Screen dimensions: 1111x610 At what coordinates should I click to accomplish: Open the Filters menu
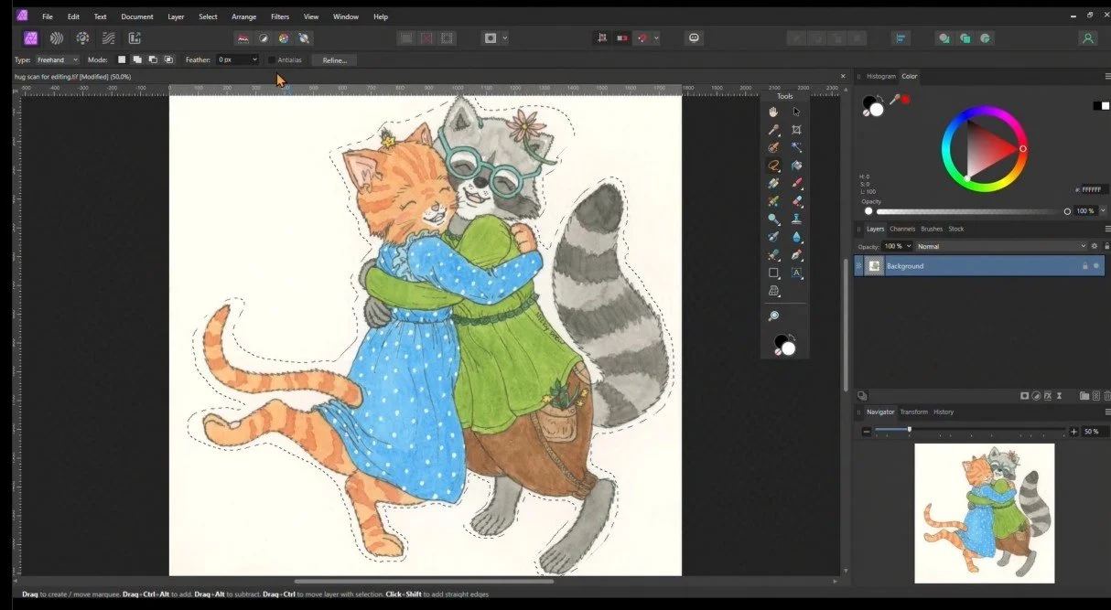coord(280,16)
